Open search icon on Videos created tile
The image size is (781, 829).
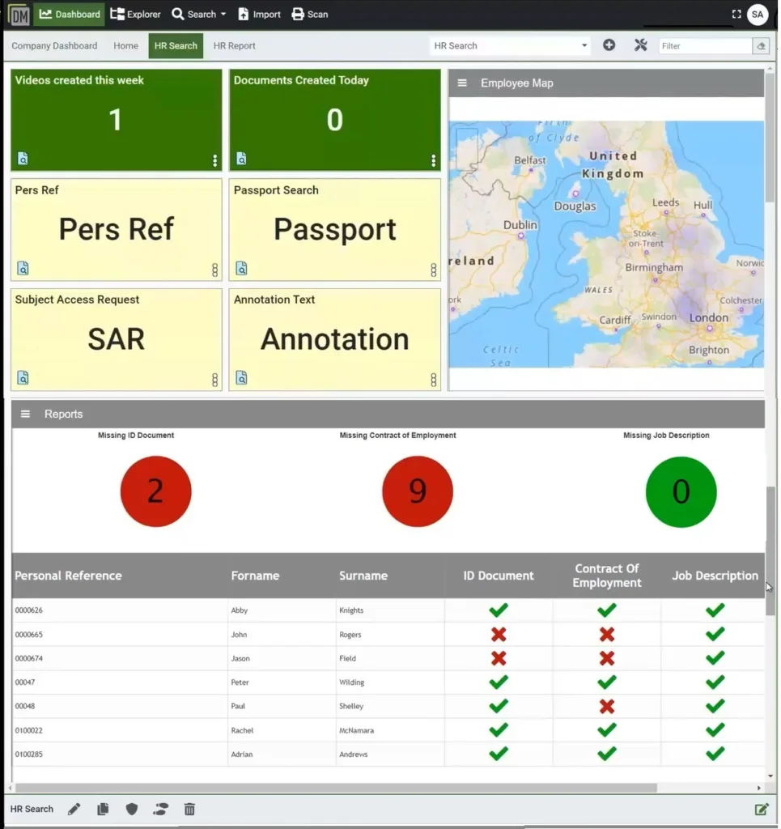[23, 158]
